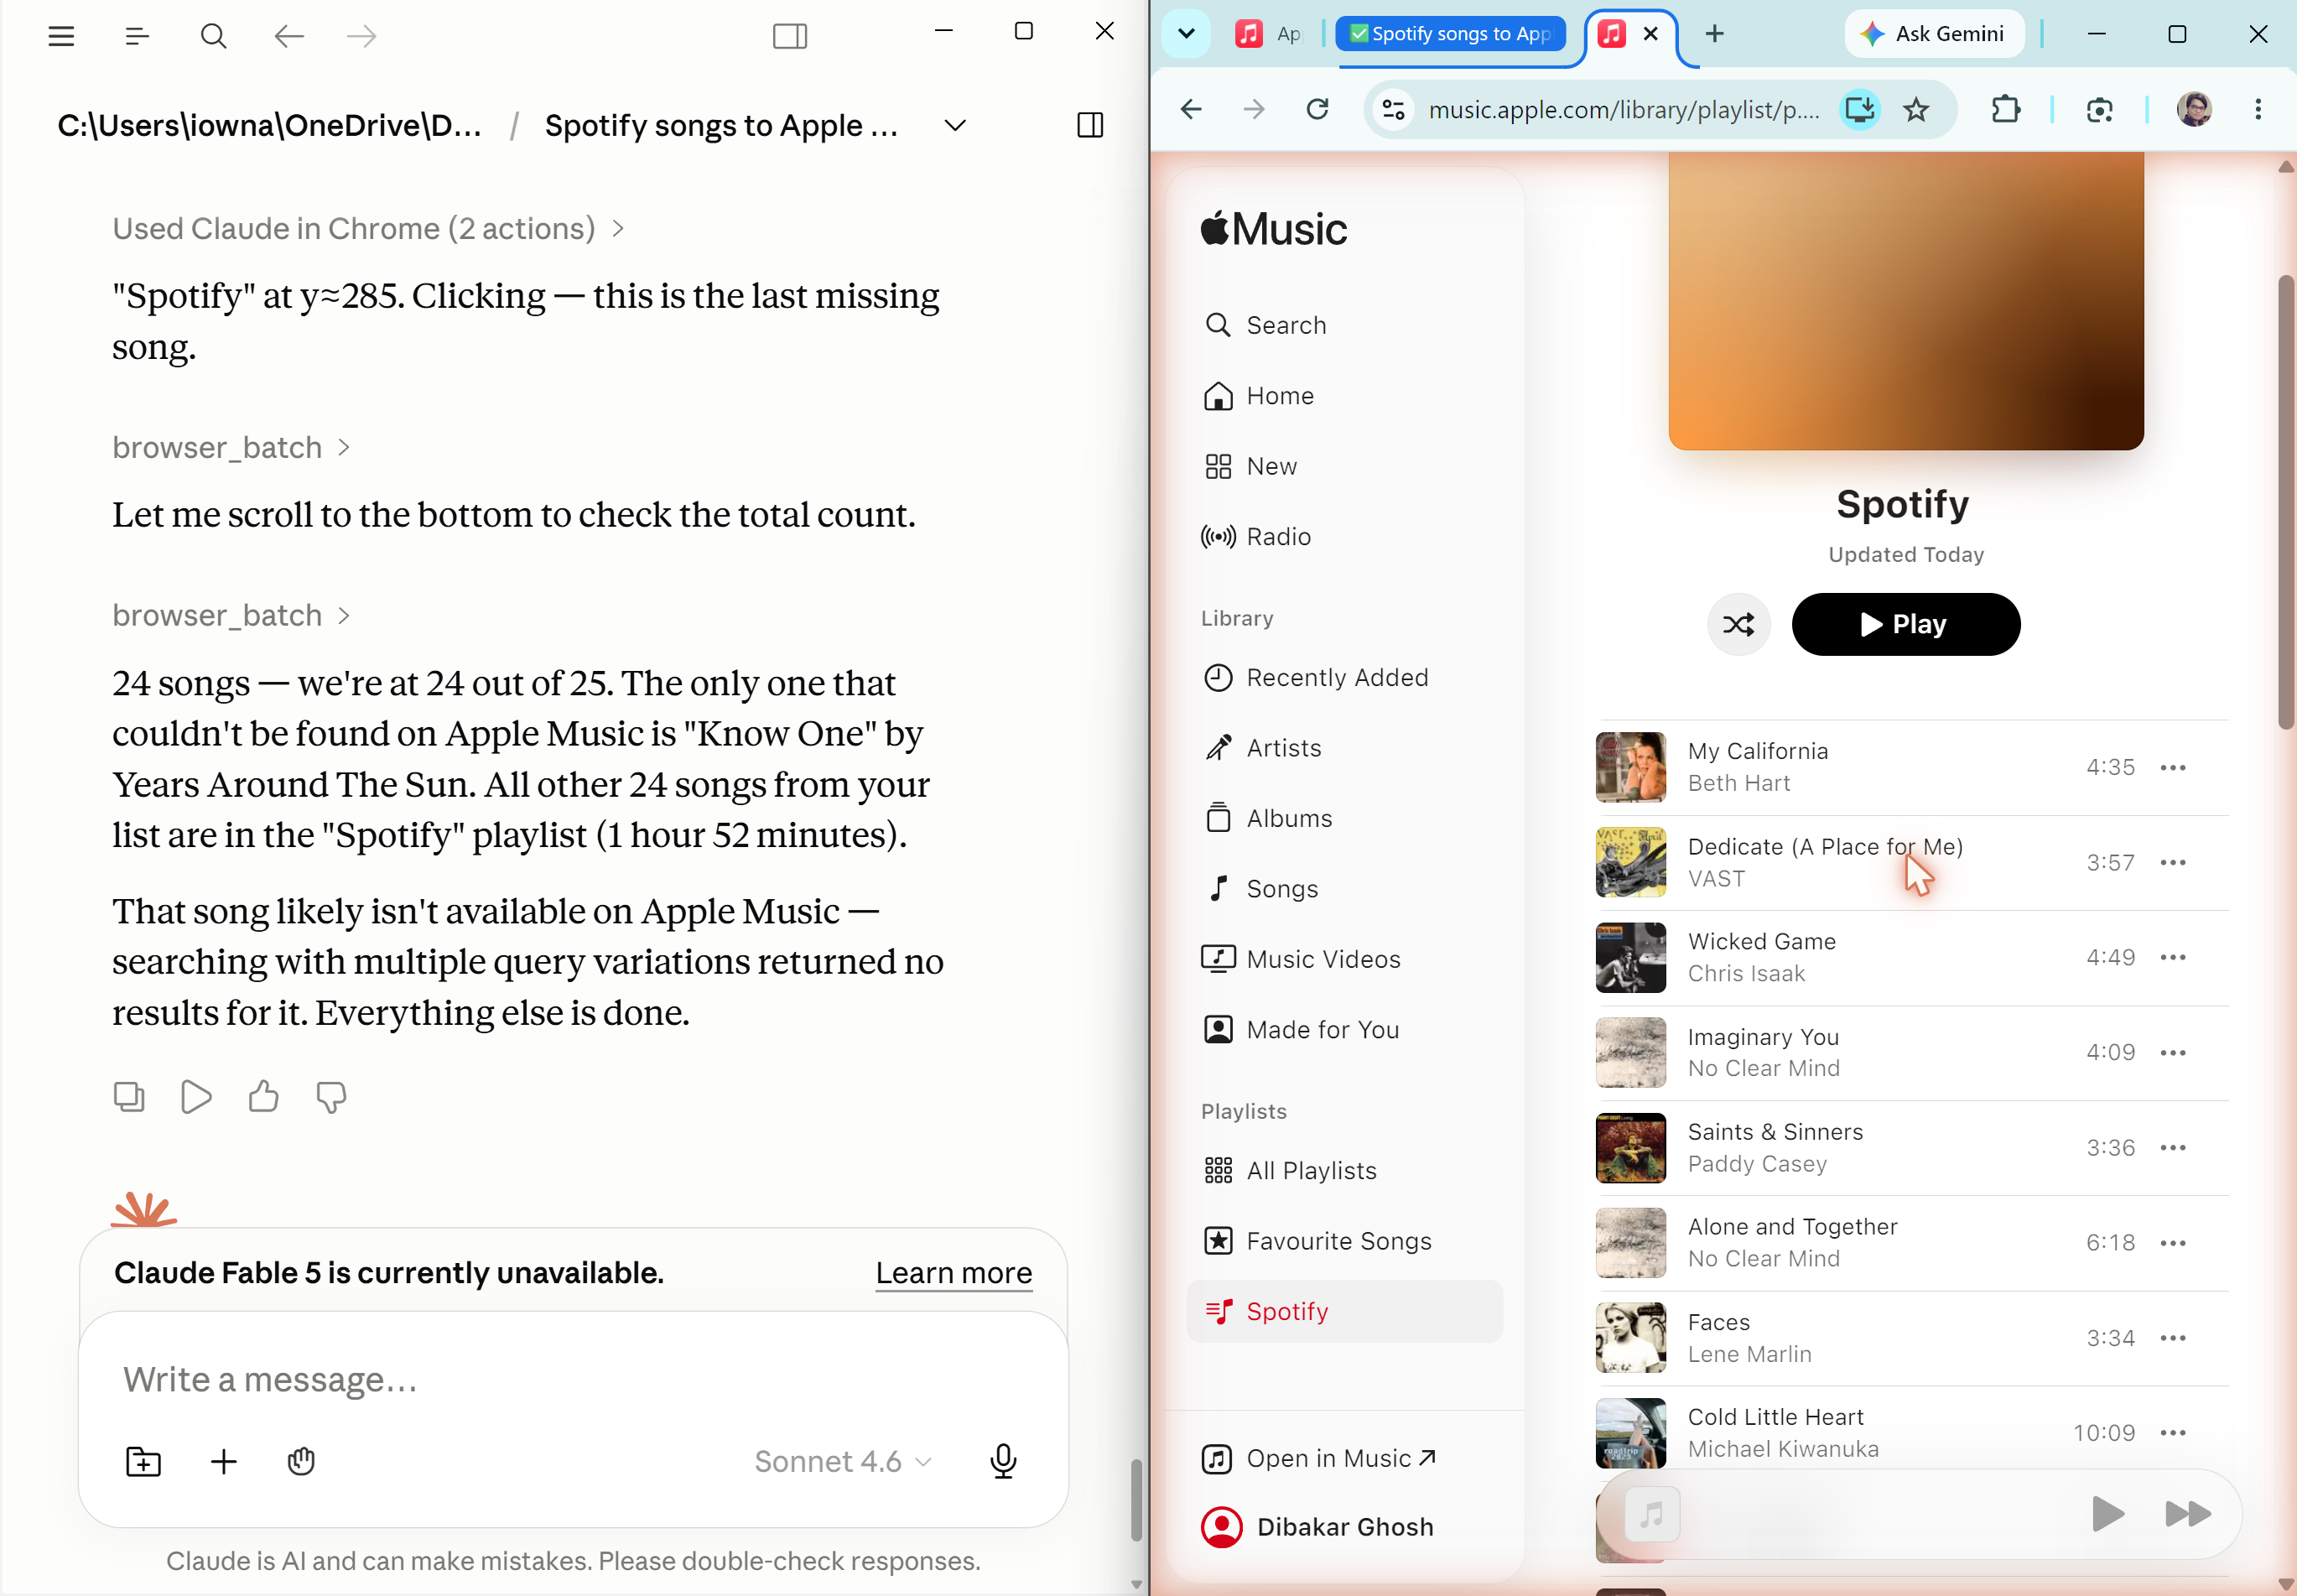The height and width of the screenshot is (1596, 2297).
Task: Click the add folder icon in message box
Action: pos(143,1461)
